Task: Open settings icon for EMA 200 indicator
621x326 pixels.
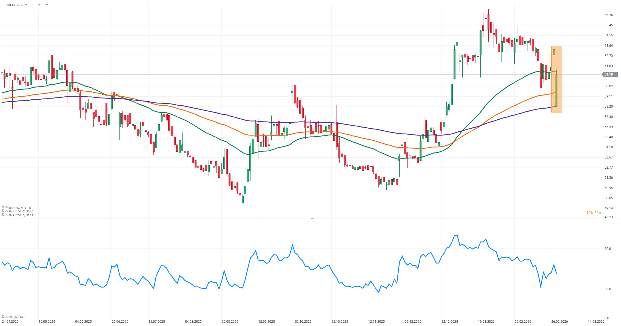Action: [x=3, y=215]
